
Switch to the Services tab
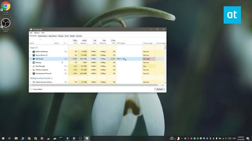pyautogui.click(x=79, y=36)
